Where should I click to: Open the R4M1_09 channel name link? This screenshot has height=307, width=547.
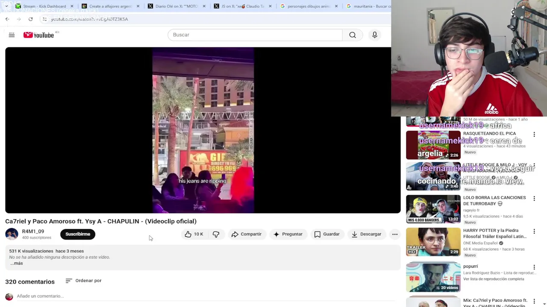tap(33, 232)
